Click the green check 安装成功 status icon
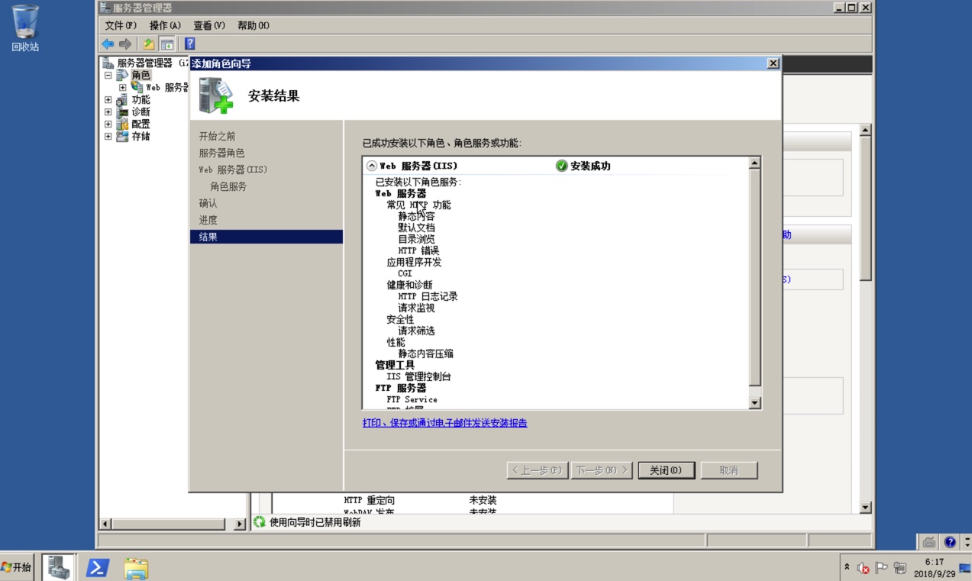Viewport: 972px width, 581px height. (562, 166)
